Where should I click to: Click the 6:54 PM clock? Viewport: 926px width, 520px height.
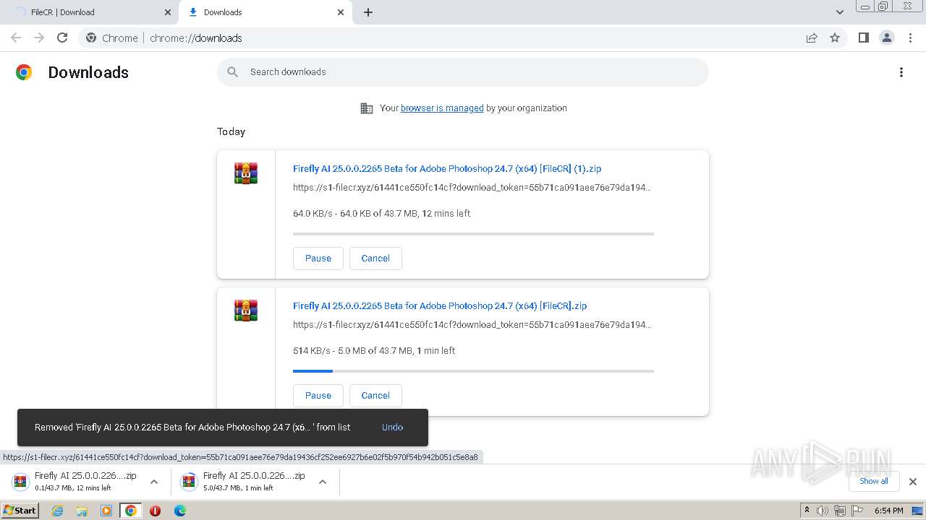[x=888, y=511]
